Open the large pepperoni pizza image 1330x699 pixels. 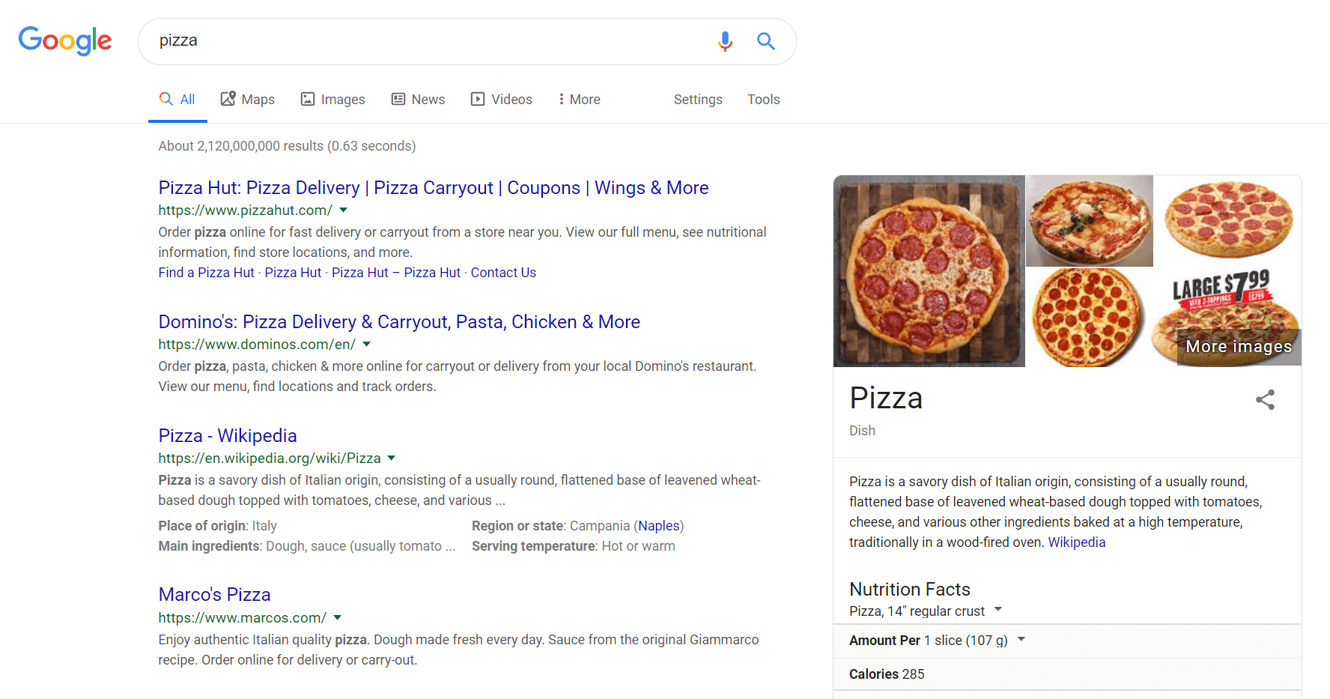[929, 271]
